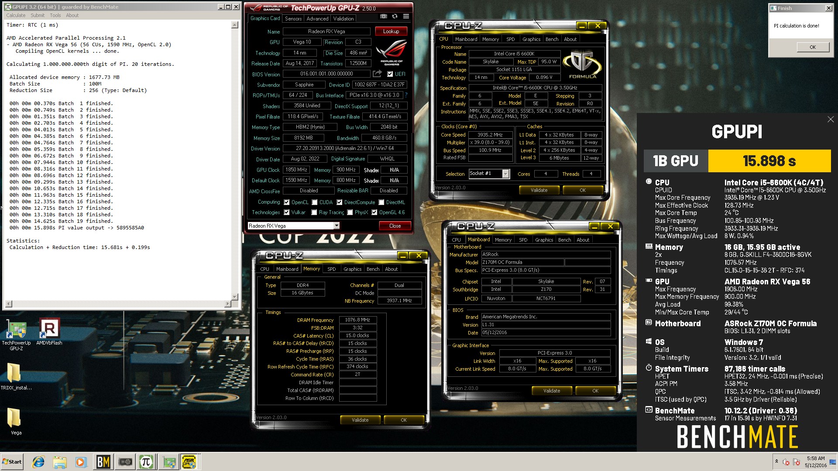Open the Graphics tab in the CPU-Z Mainboard window
The image size is (838, 471).
tap(544, 240)
